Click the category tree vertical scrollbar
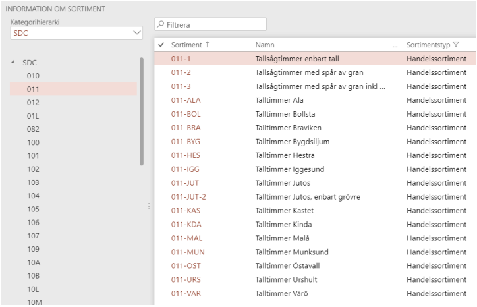The height and width of the screenshot is (307, 477). point(141,112)
